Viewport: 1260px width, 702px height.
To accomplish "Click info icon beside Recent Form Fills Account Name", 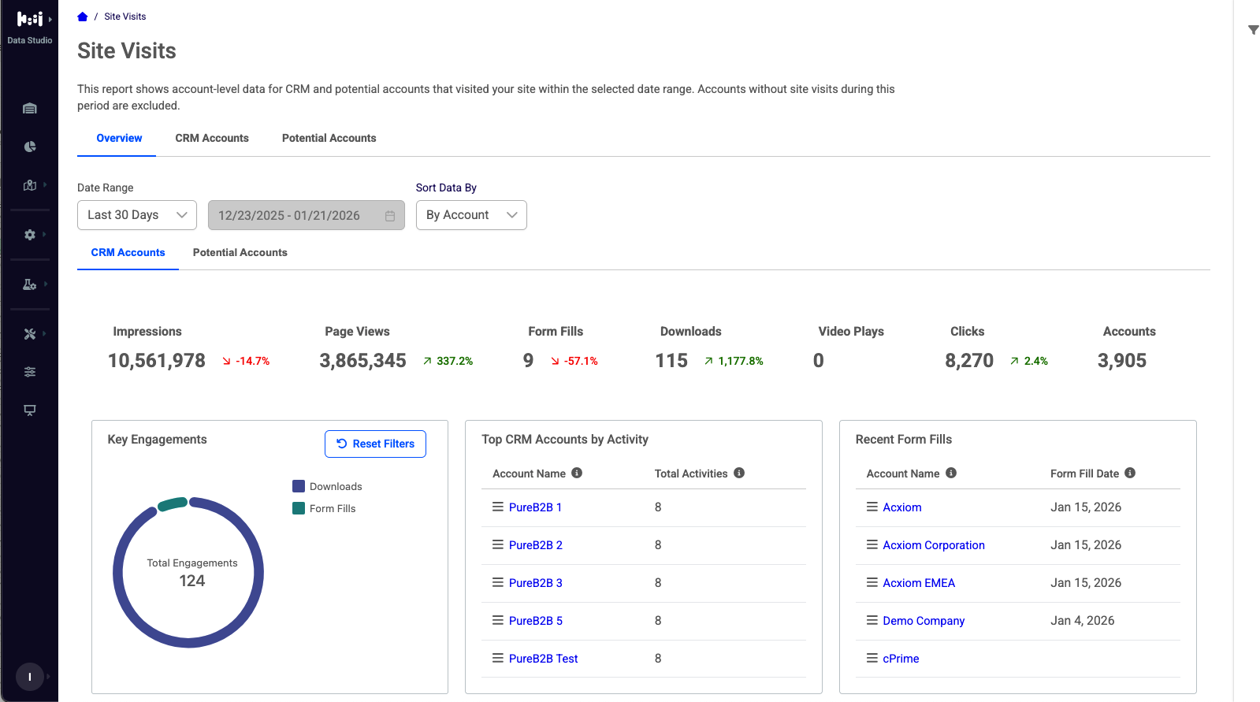I will point(951,473).
